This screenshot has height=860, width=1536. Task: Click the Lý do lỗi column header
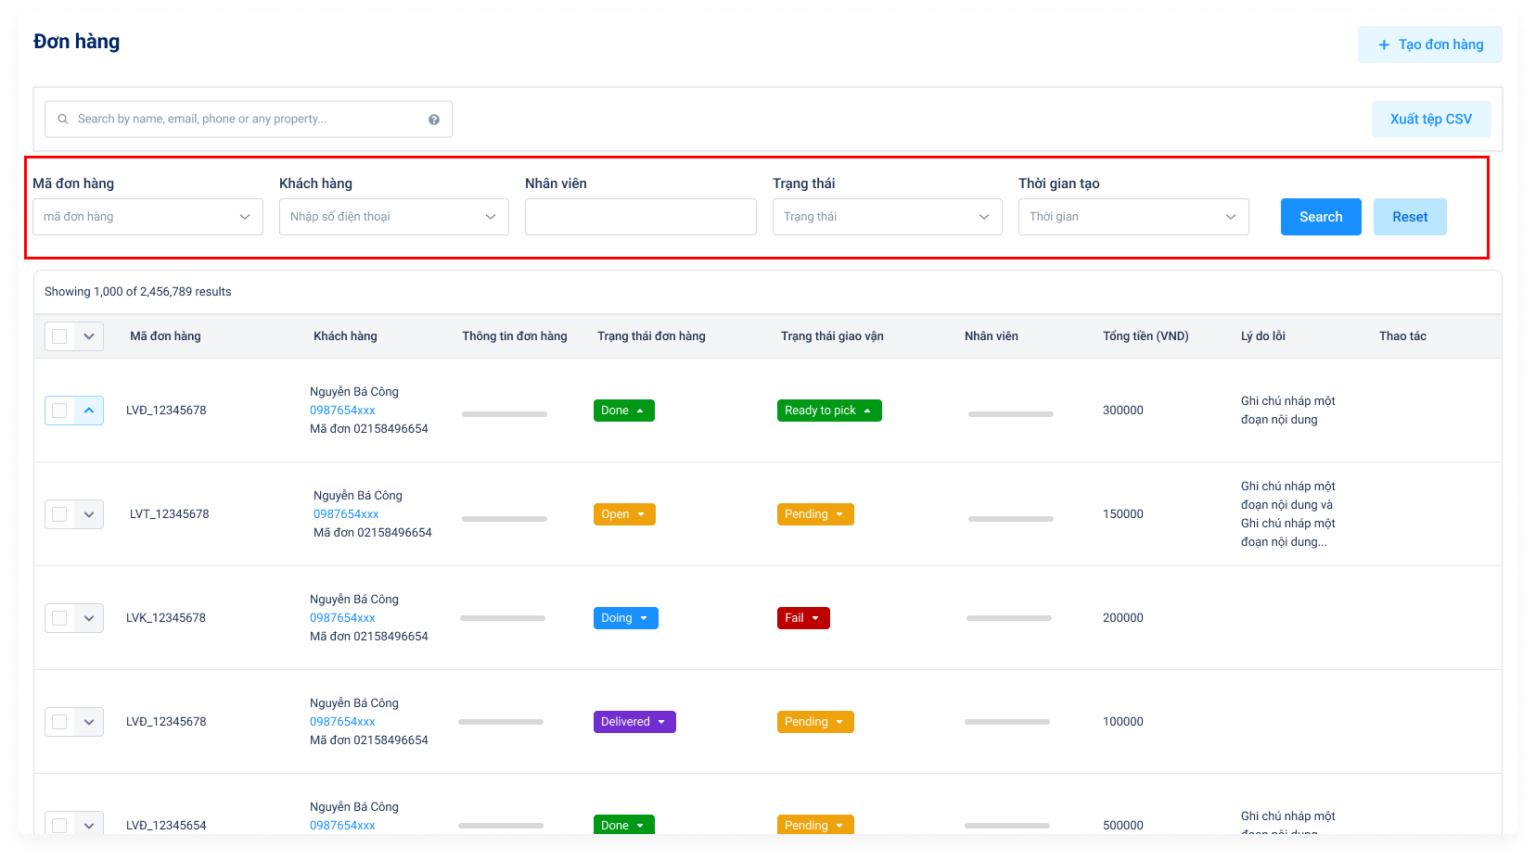[x=1263, y=336]
